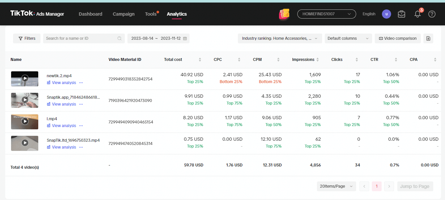Image resolution: width=445 pixels, height=200 pixels.
Task: Sort by Impressions column arrows
Action: pyautogui.click(x=318, y=60)
